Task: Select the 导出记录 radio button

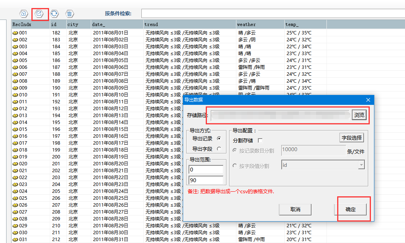Action: pos(219,139)
